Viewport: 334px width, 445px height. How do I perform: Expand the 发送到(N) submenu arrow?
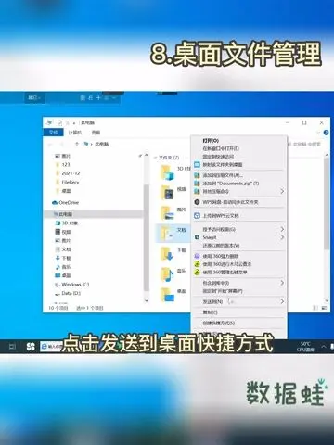pyautogui.click(x=282, y=301)
